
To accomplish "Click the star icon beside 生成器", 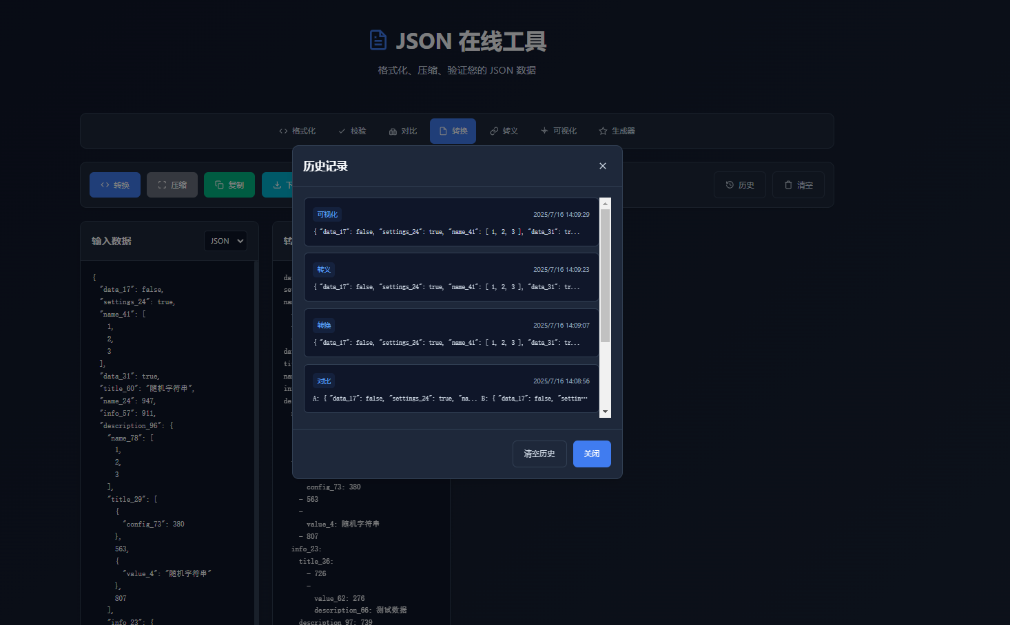I will [x=603, y=130].
